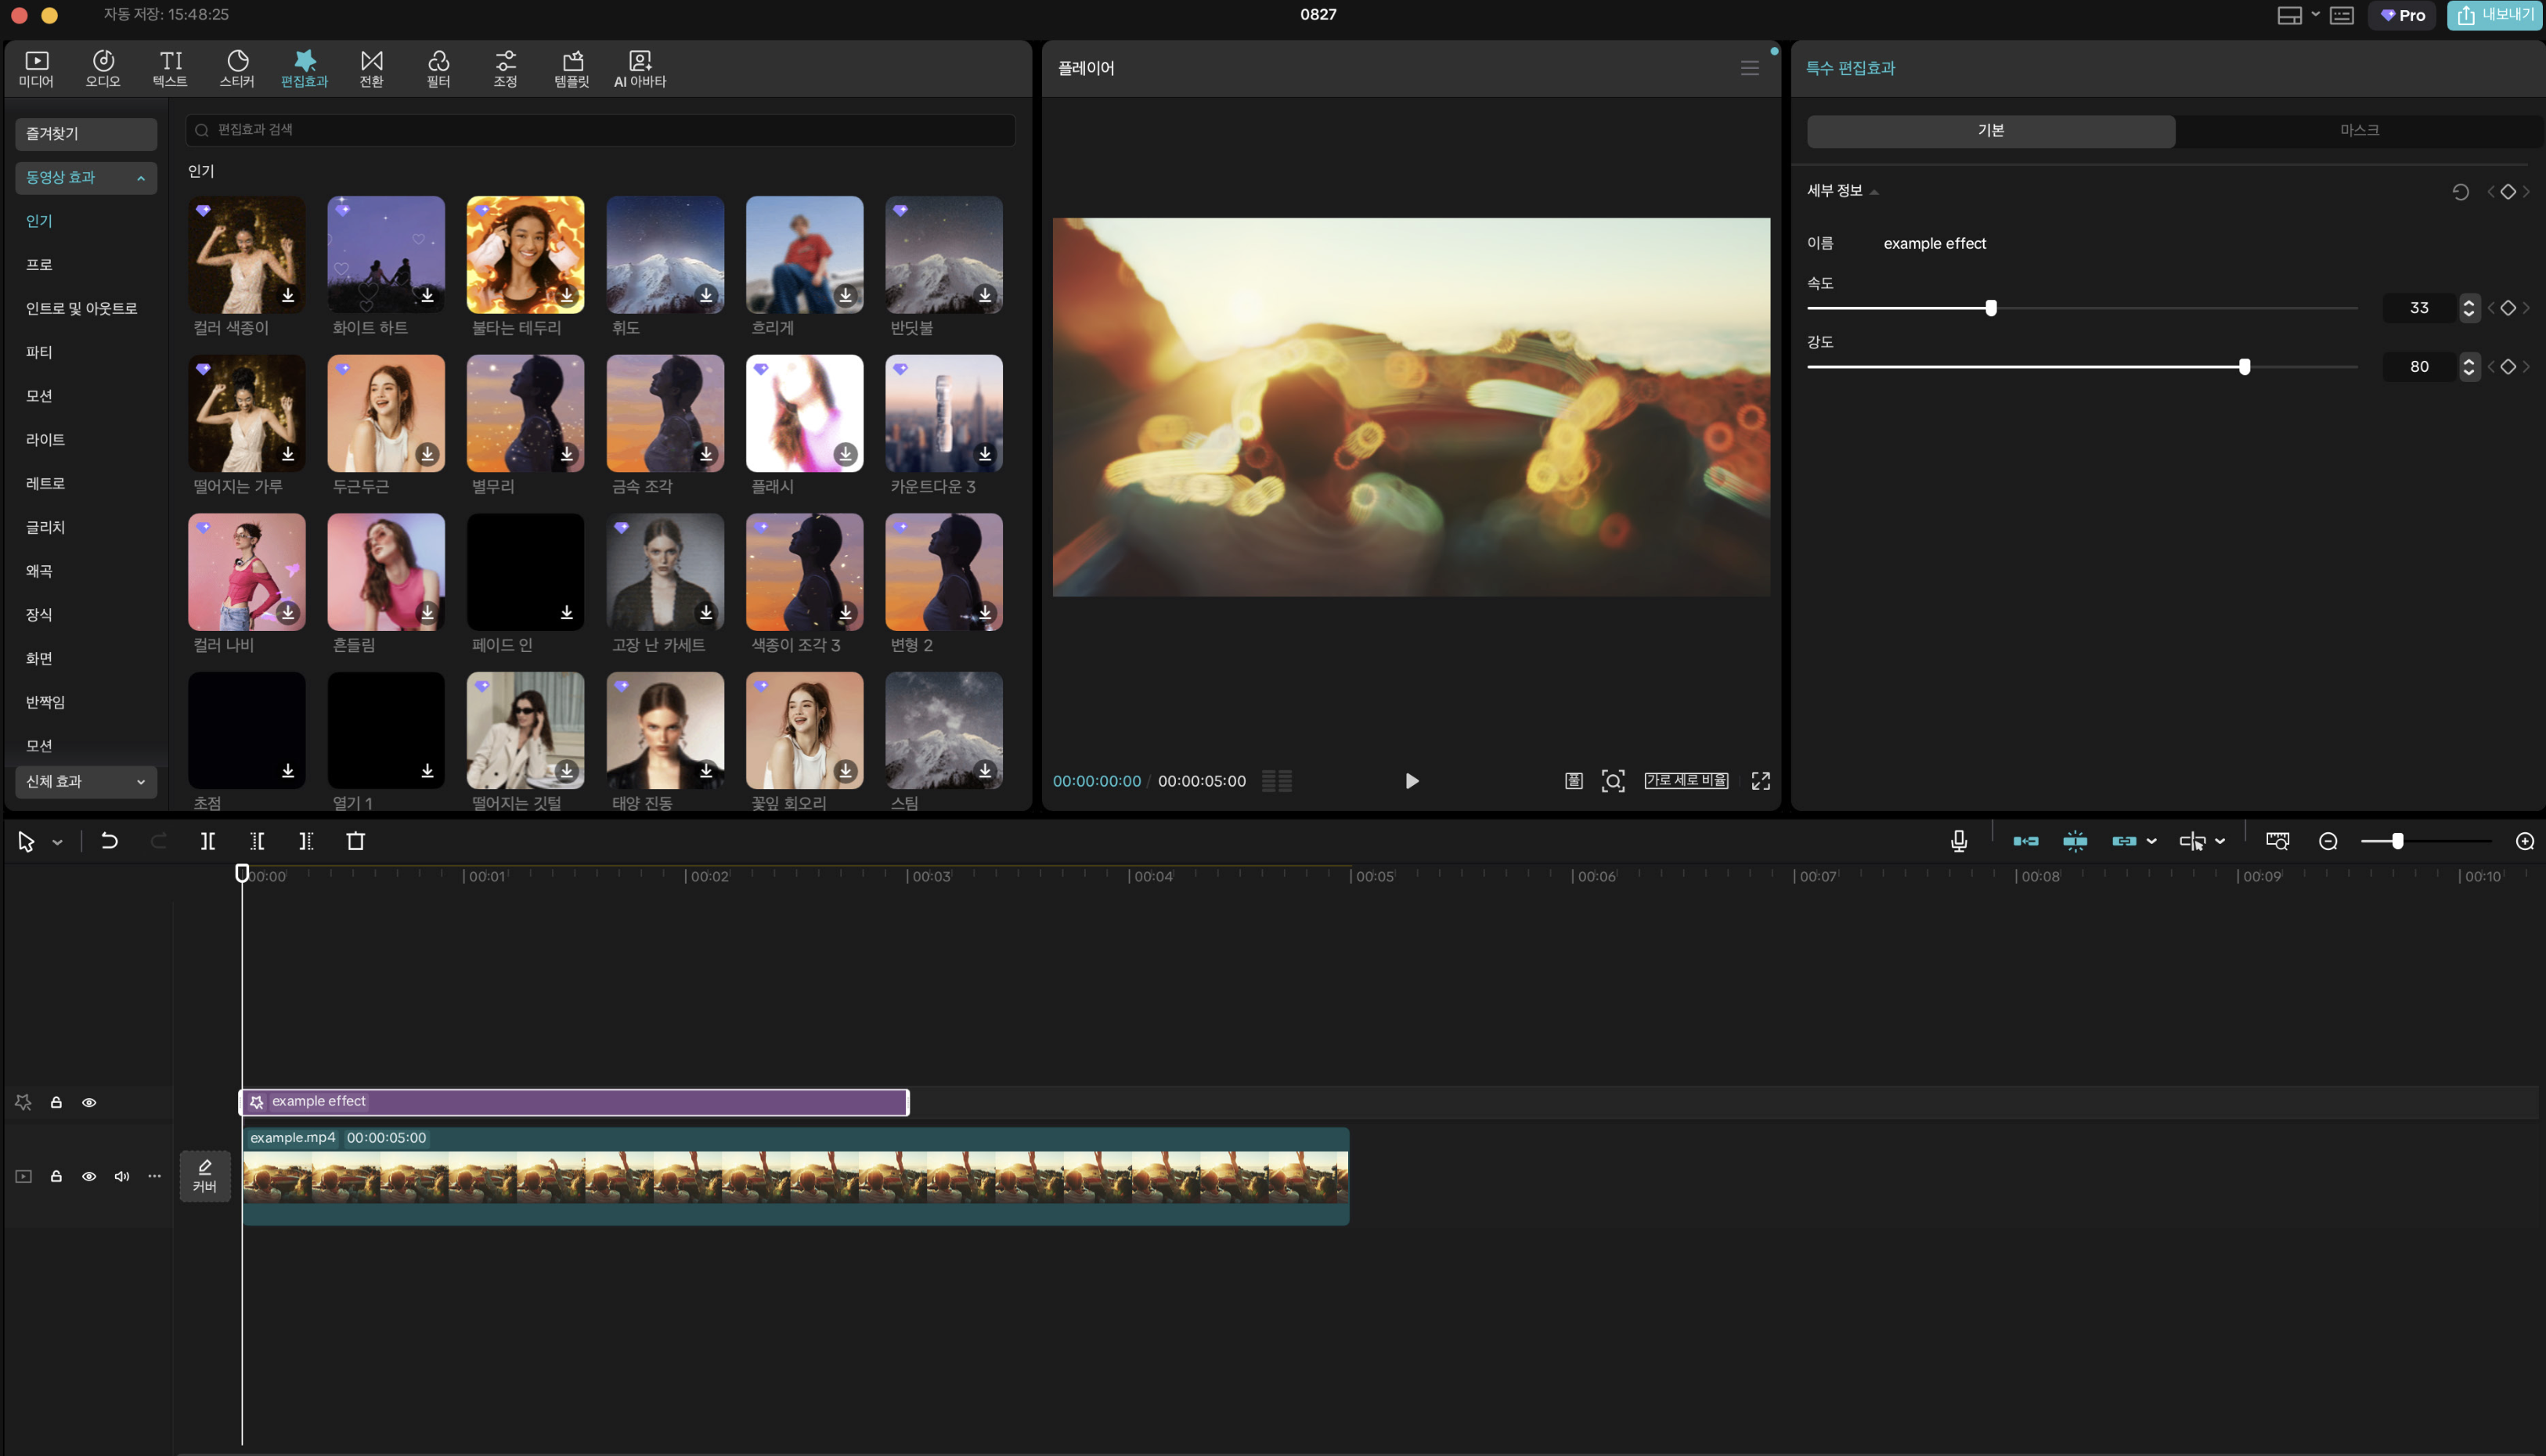Collapse the 동영상 효과 category

click(x=140, y=178)
